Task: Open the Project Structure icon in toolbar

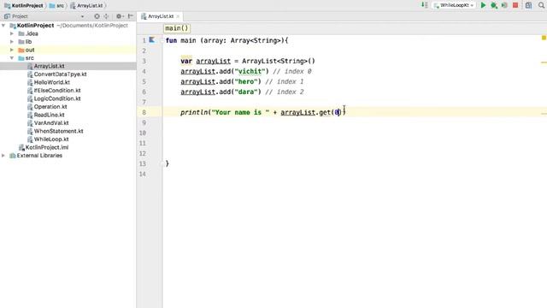Action: click(x=528, y=5)
